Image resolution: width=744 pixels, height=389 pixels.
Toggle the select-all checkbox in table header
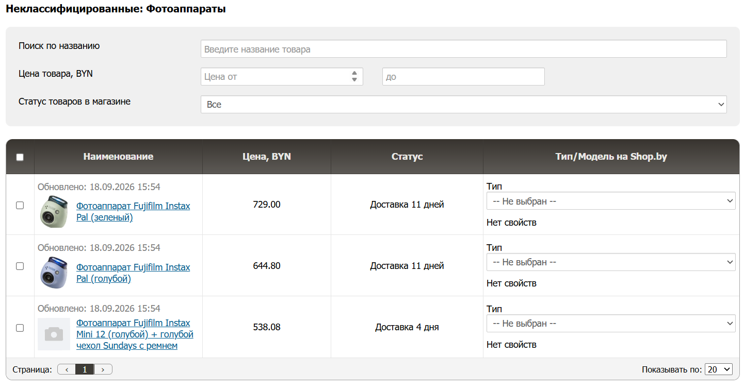20,157
